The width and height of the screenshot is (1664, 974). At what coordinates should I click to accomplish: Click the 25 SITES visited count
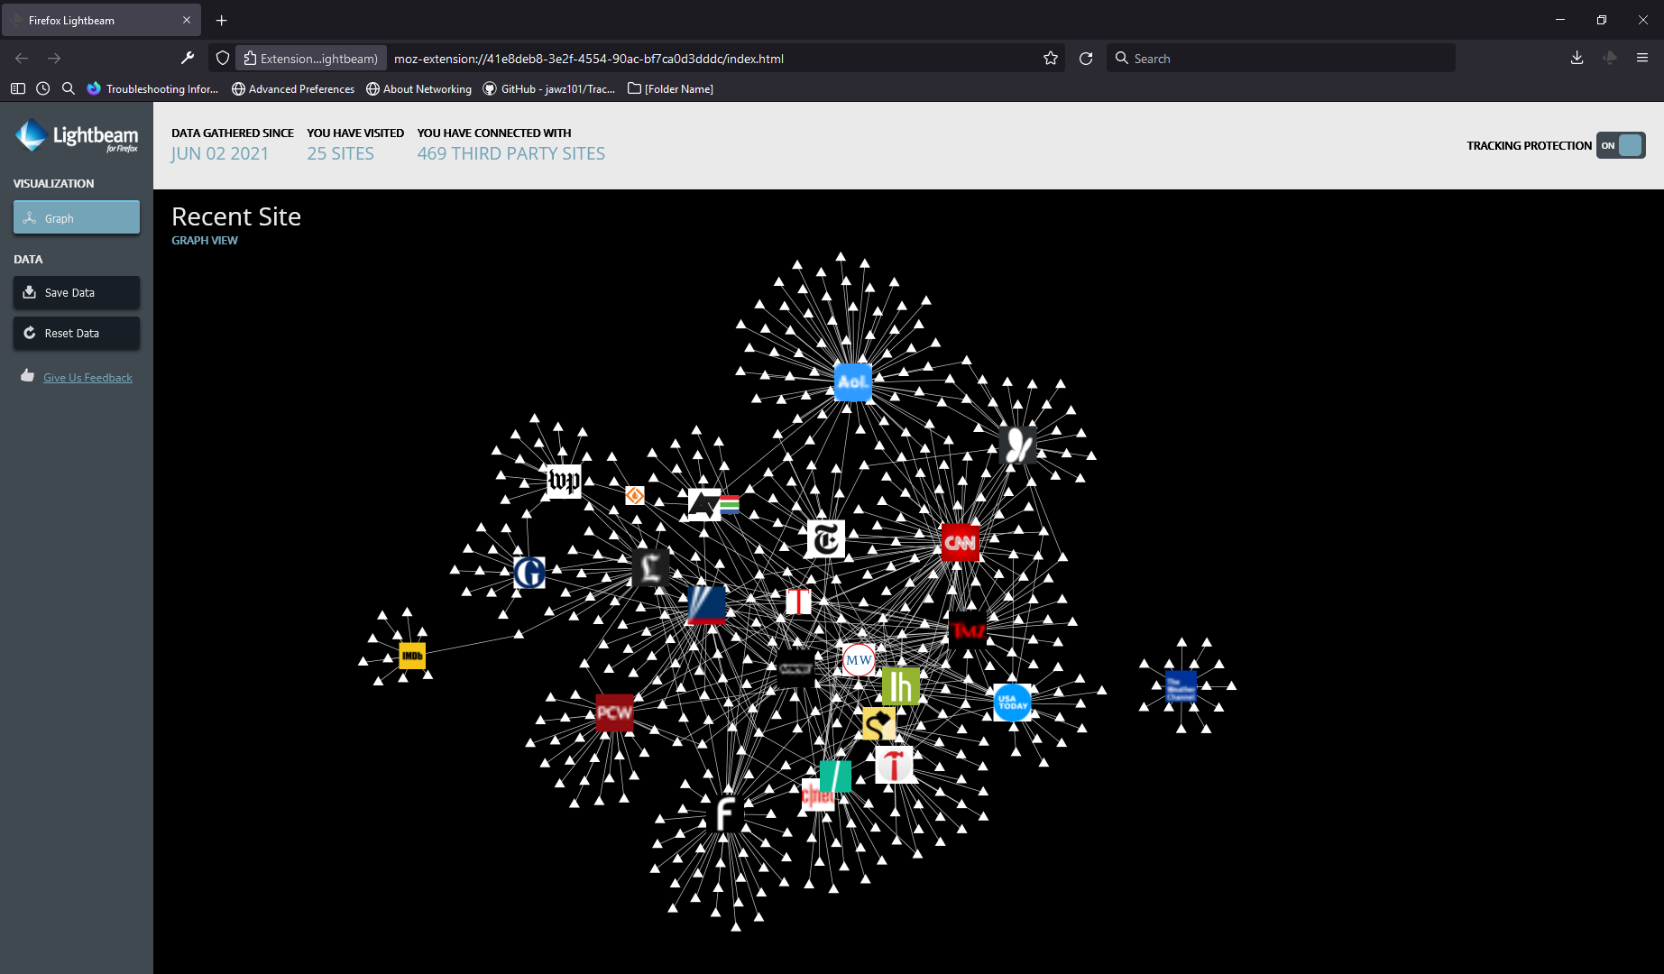click(x=340, y=153)
